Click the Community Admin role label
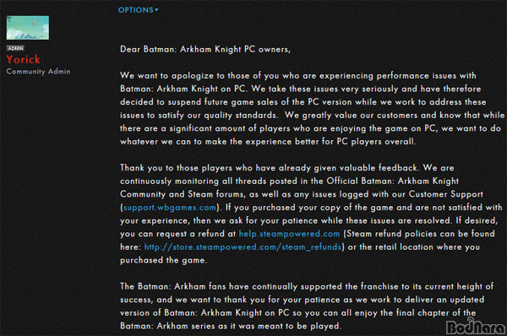507x336 pixels. [x=38, y=72]
